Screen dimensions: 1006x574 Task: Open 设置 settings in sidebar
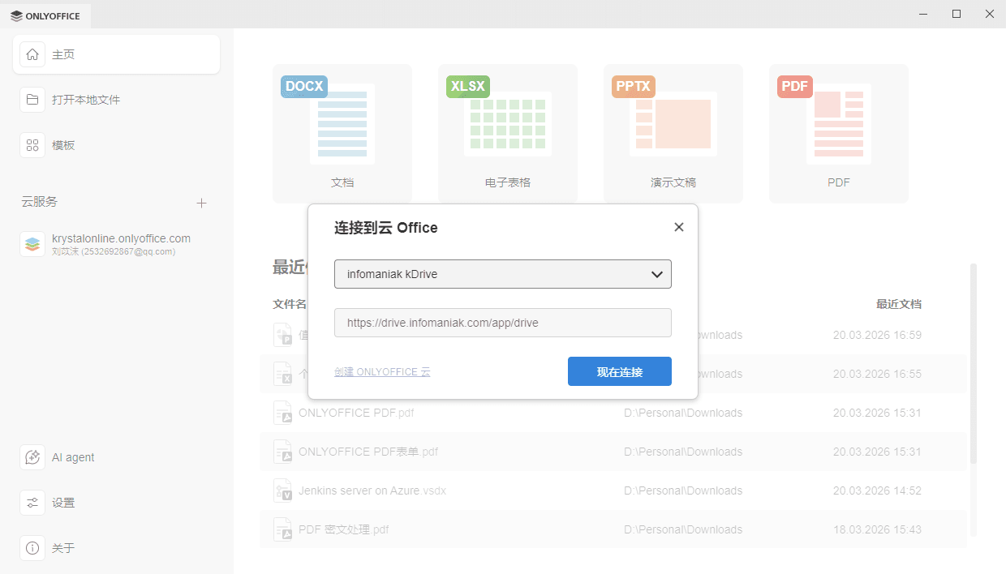pos(116,503)
